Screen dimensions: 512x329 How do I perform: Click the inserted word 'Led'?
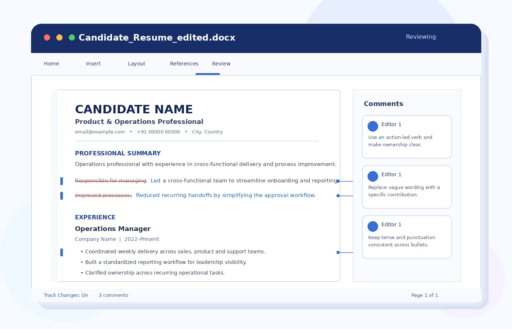(155, 181)
